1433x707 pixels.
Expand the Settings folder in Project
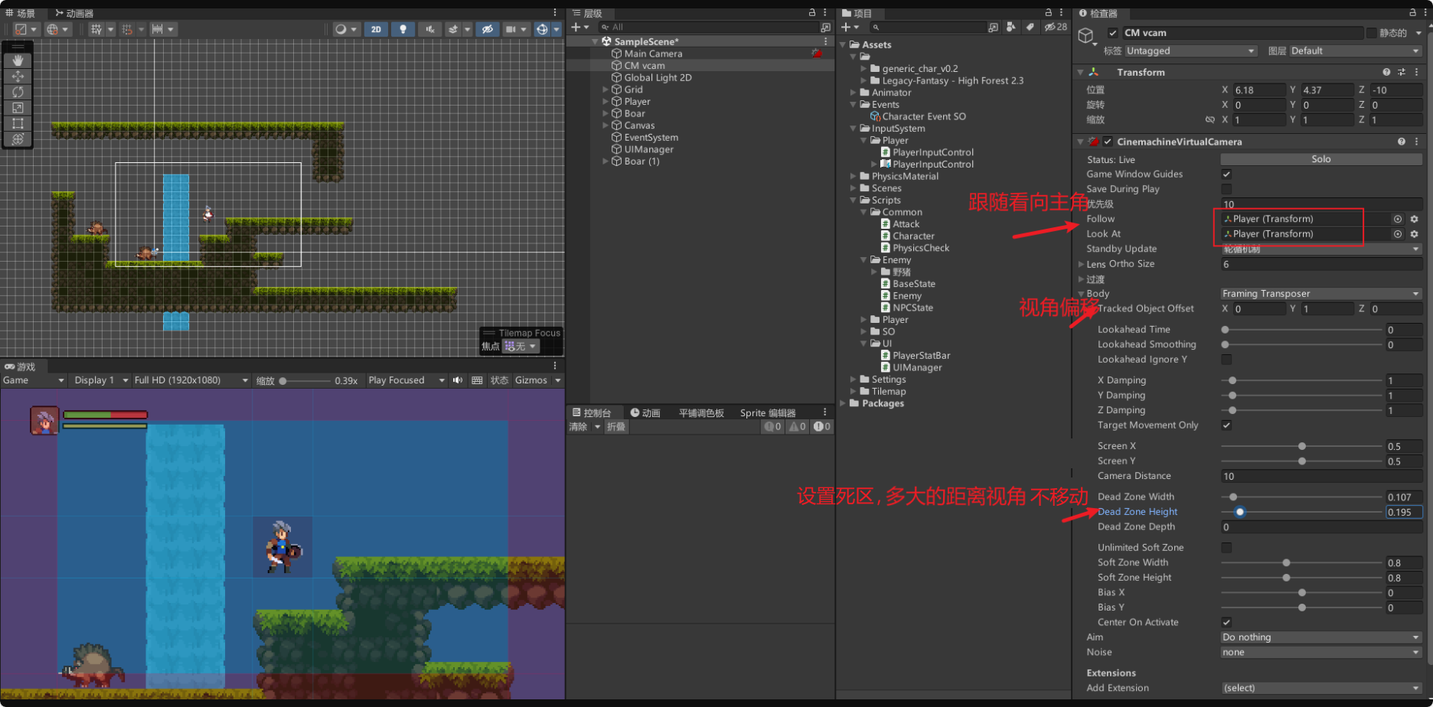tap(854, 380)
